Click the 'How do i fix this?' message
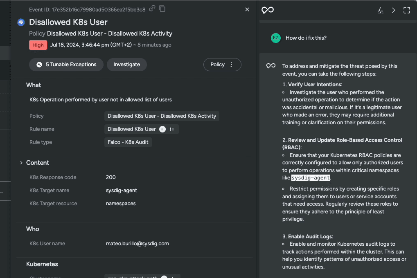The image size is (417, 278). point(306,38)
